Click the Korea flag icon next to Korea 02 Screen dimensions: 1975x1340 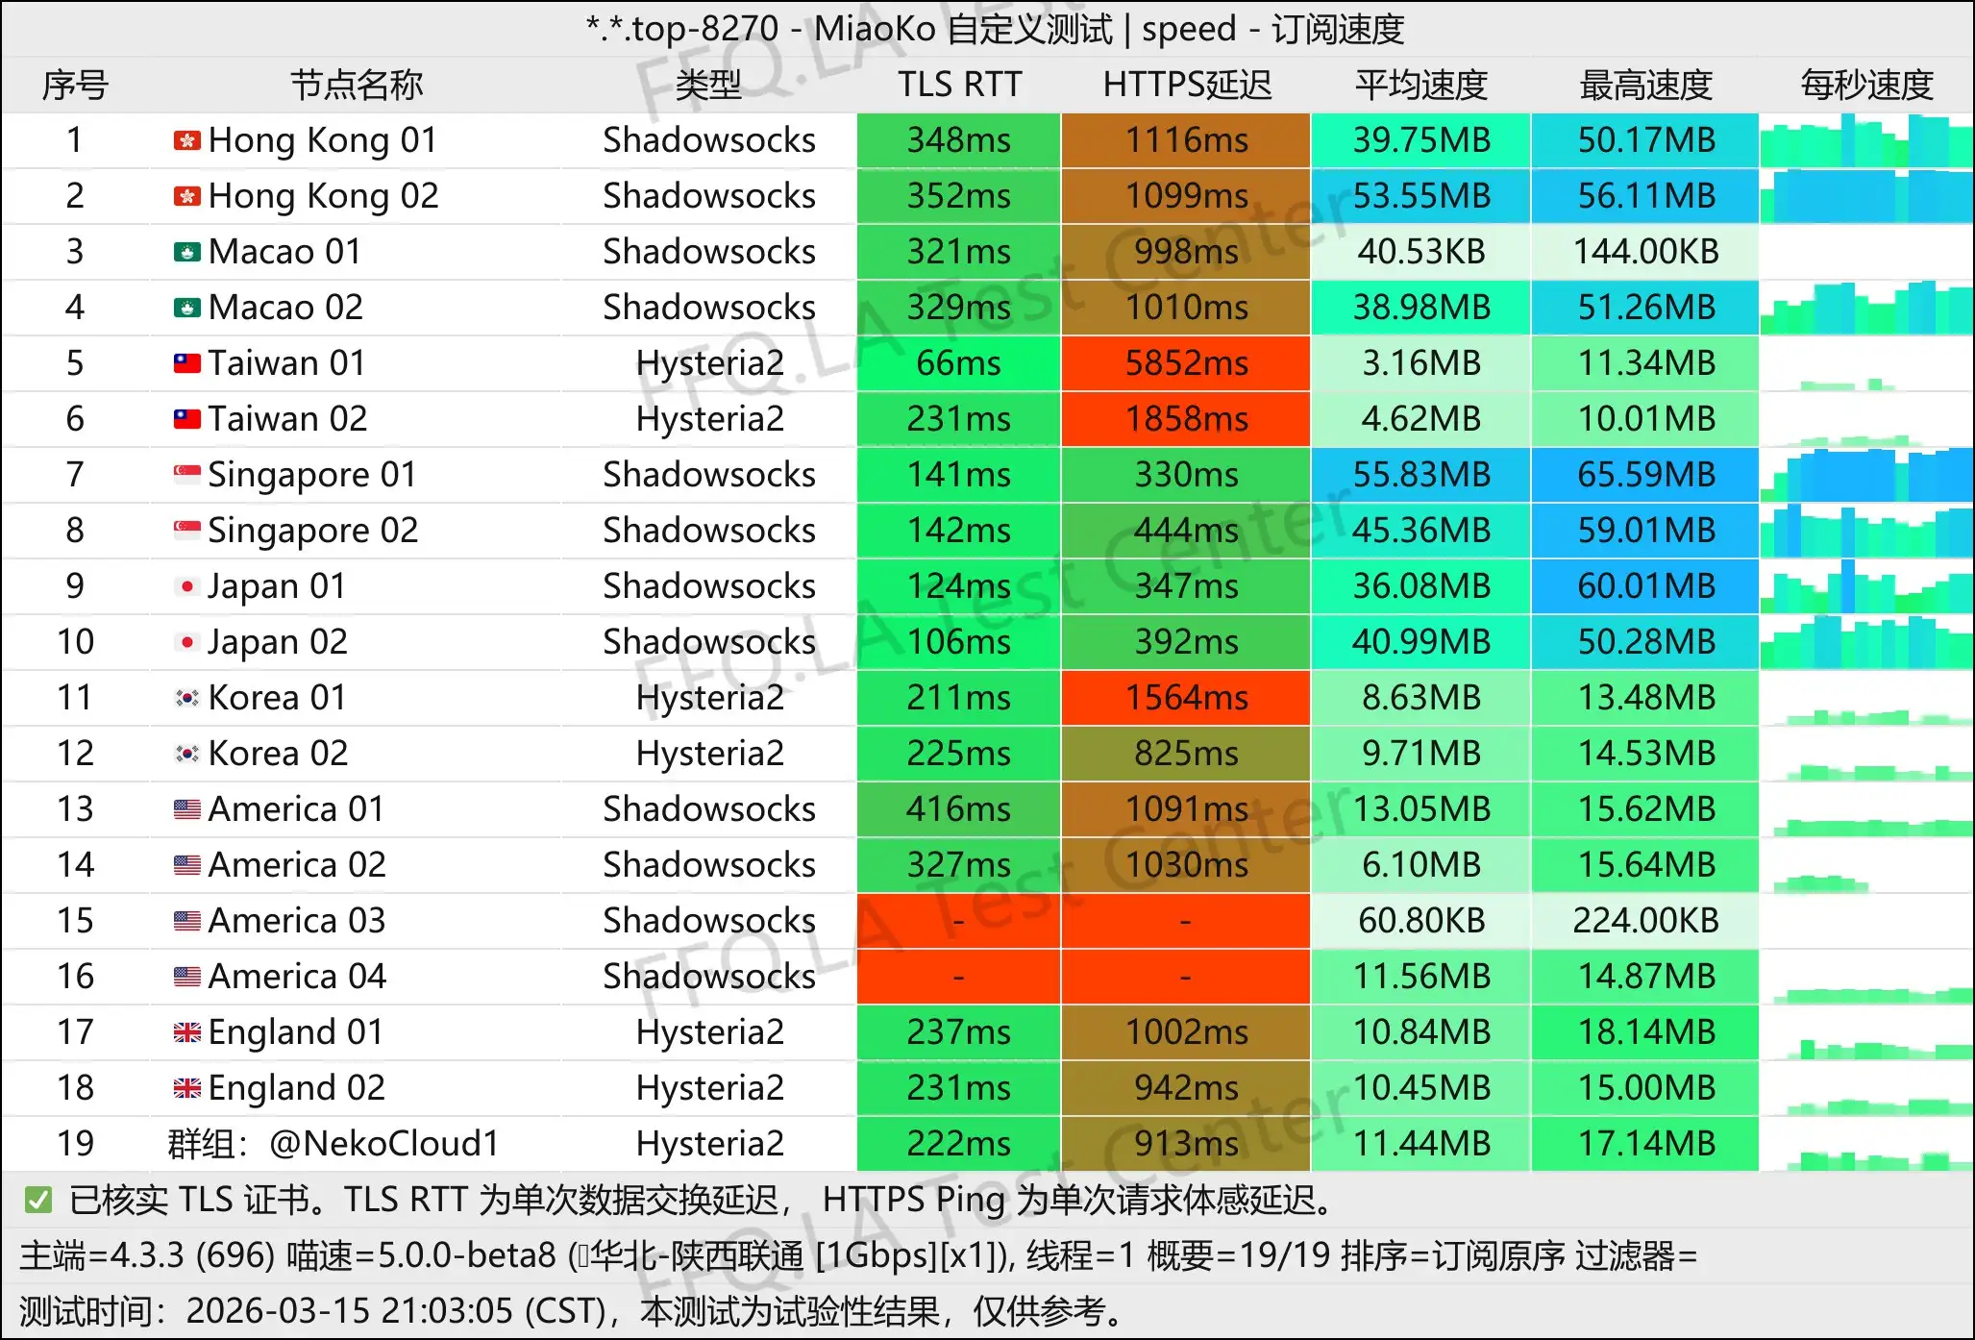click(x=188, y=753)
